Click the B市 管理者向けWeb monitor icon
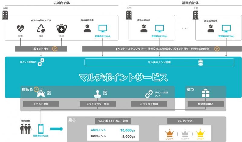Screen dimensions: 242x142 point(159,29)
